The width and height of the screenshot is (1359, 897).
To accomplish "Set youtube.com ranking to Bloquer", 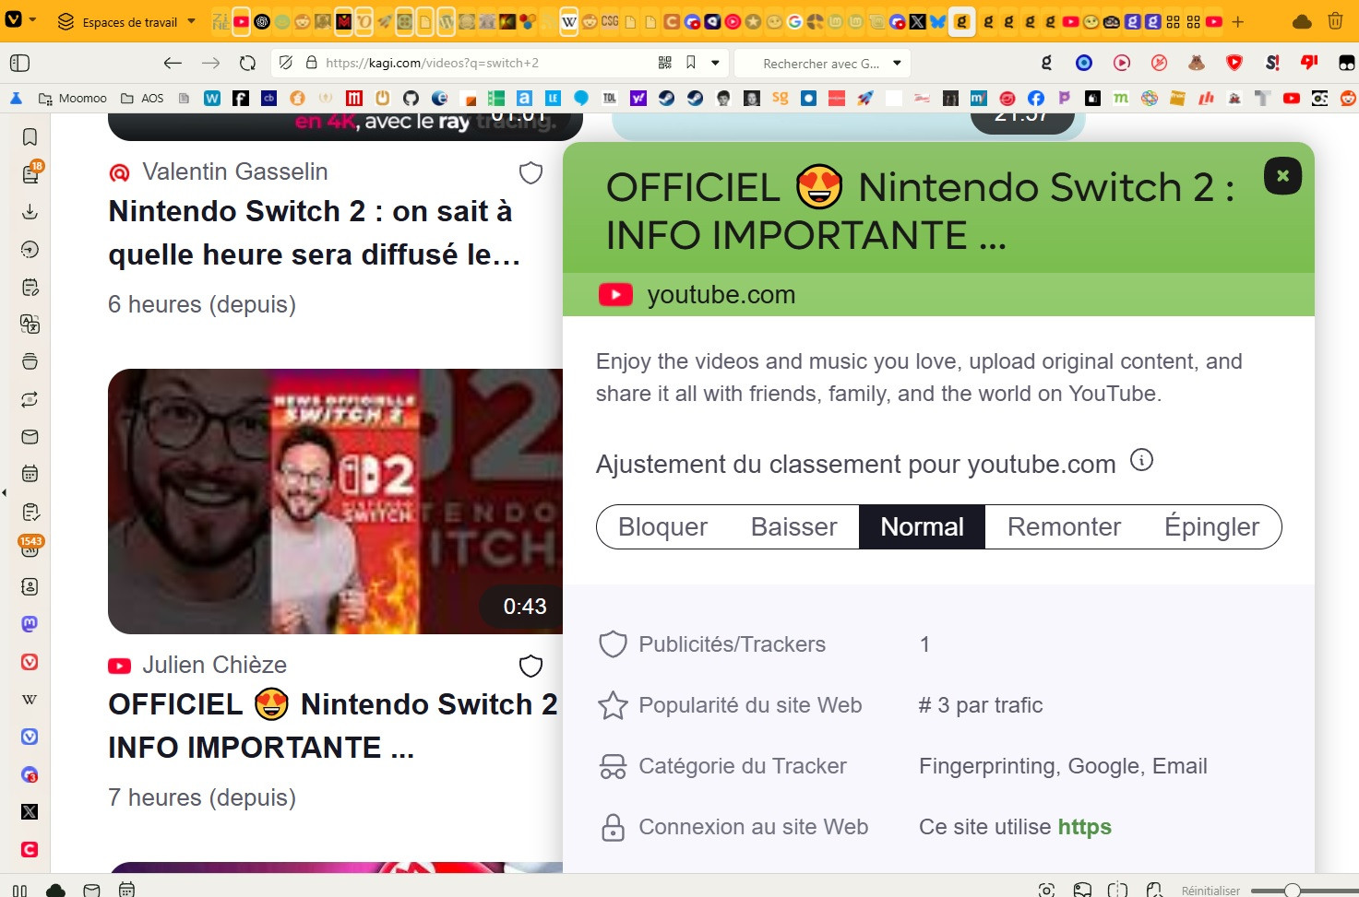I will pos(662,527).
